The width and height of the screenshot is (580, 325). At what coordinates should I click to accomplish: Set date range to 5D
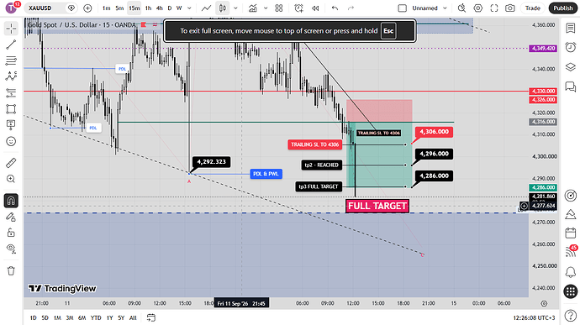point(45,317)
